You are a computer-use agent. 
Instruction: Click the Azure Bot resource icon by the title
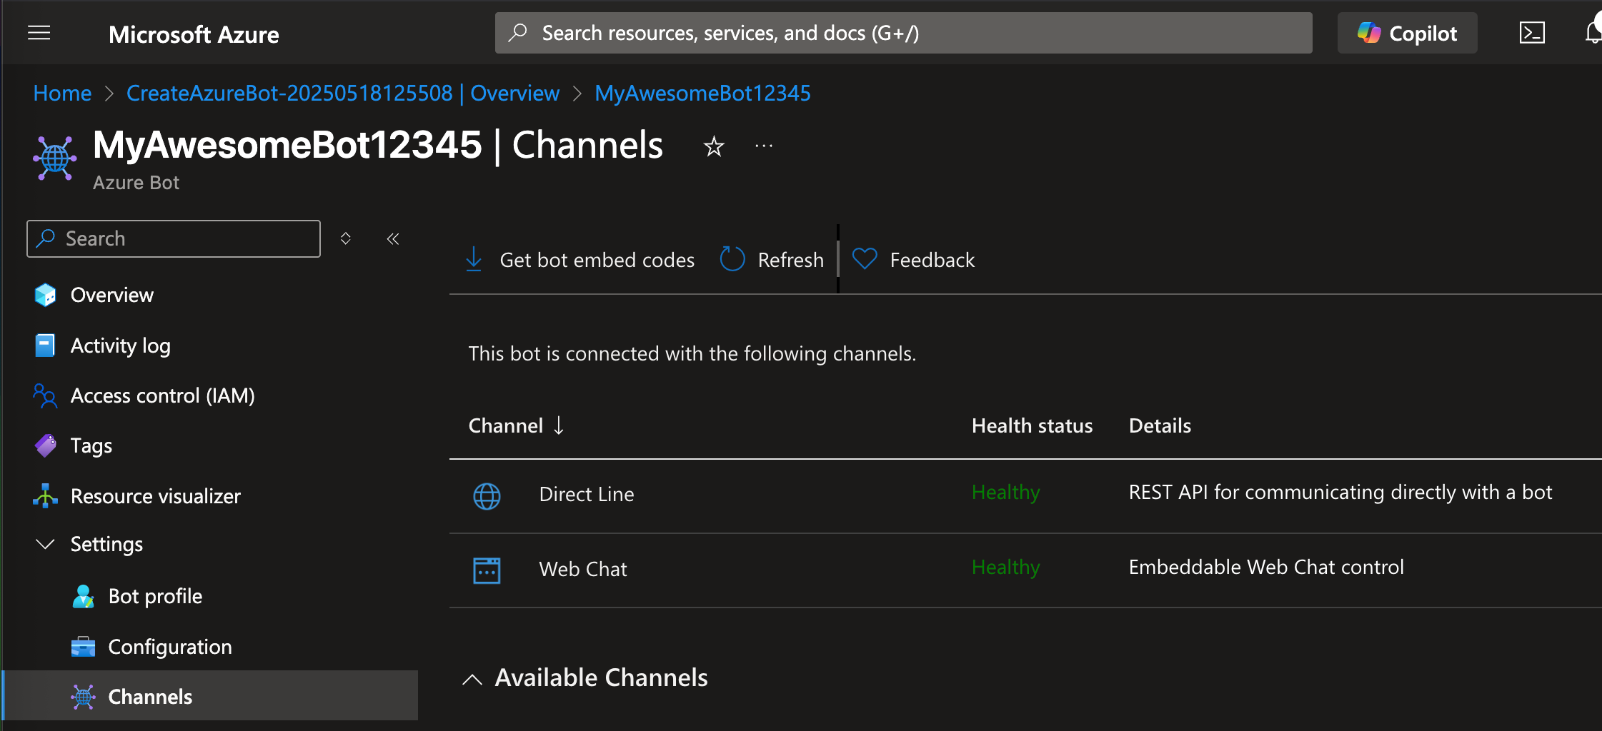point(55,157)
